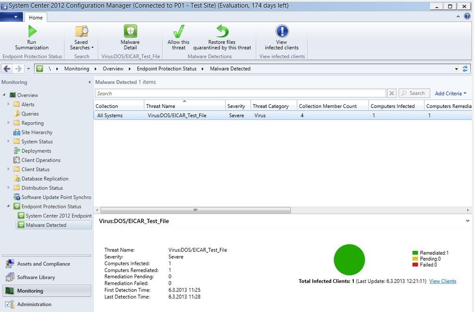Select the Database Replication node
The width and height of the screenshot is (474, 312).
tap(45, 179)
